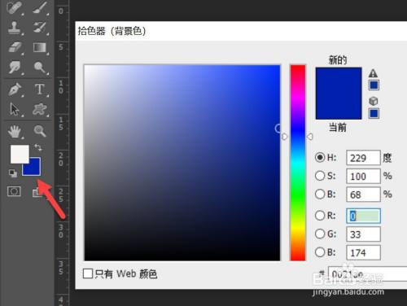Click the switch foreground/background colors arrows
The image size is (407, 306).
pyautogui.click(x=38, y=147)
